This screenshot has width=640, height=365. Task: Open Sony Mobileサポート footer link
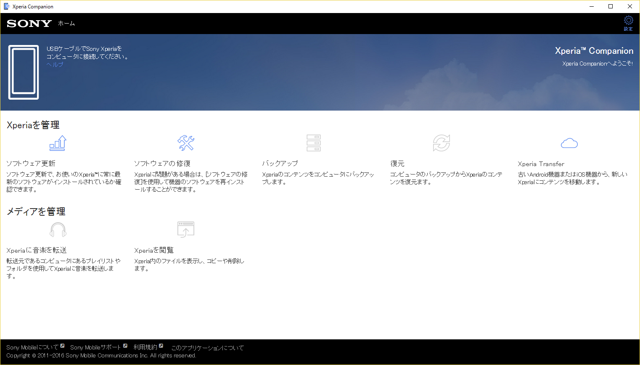pos(95,347)
